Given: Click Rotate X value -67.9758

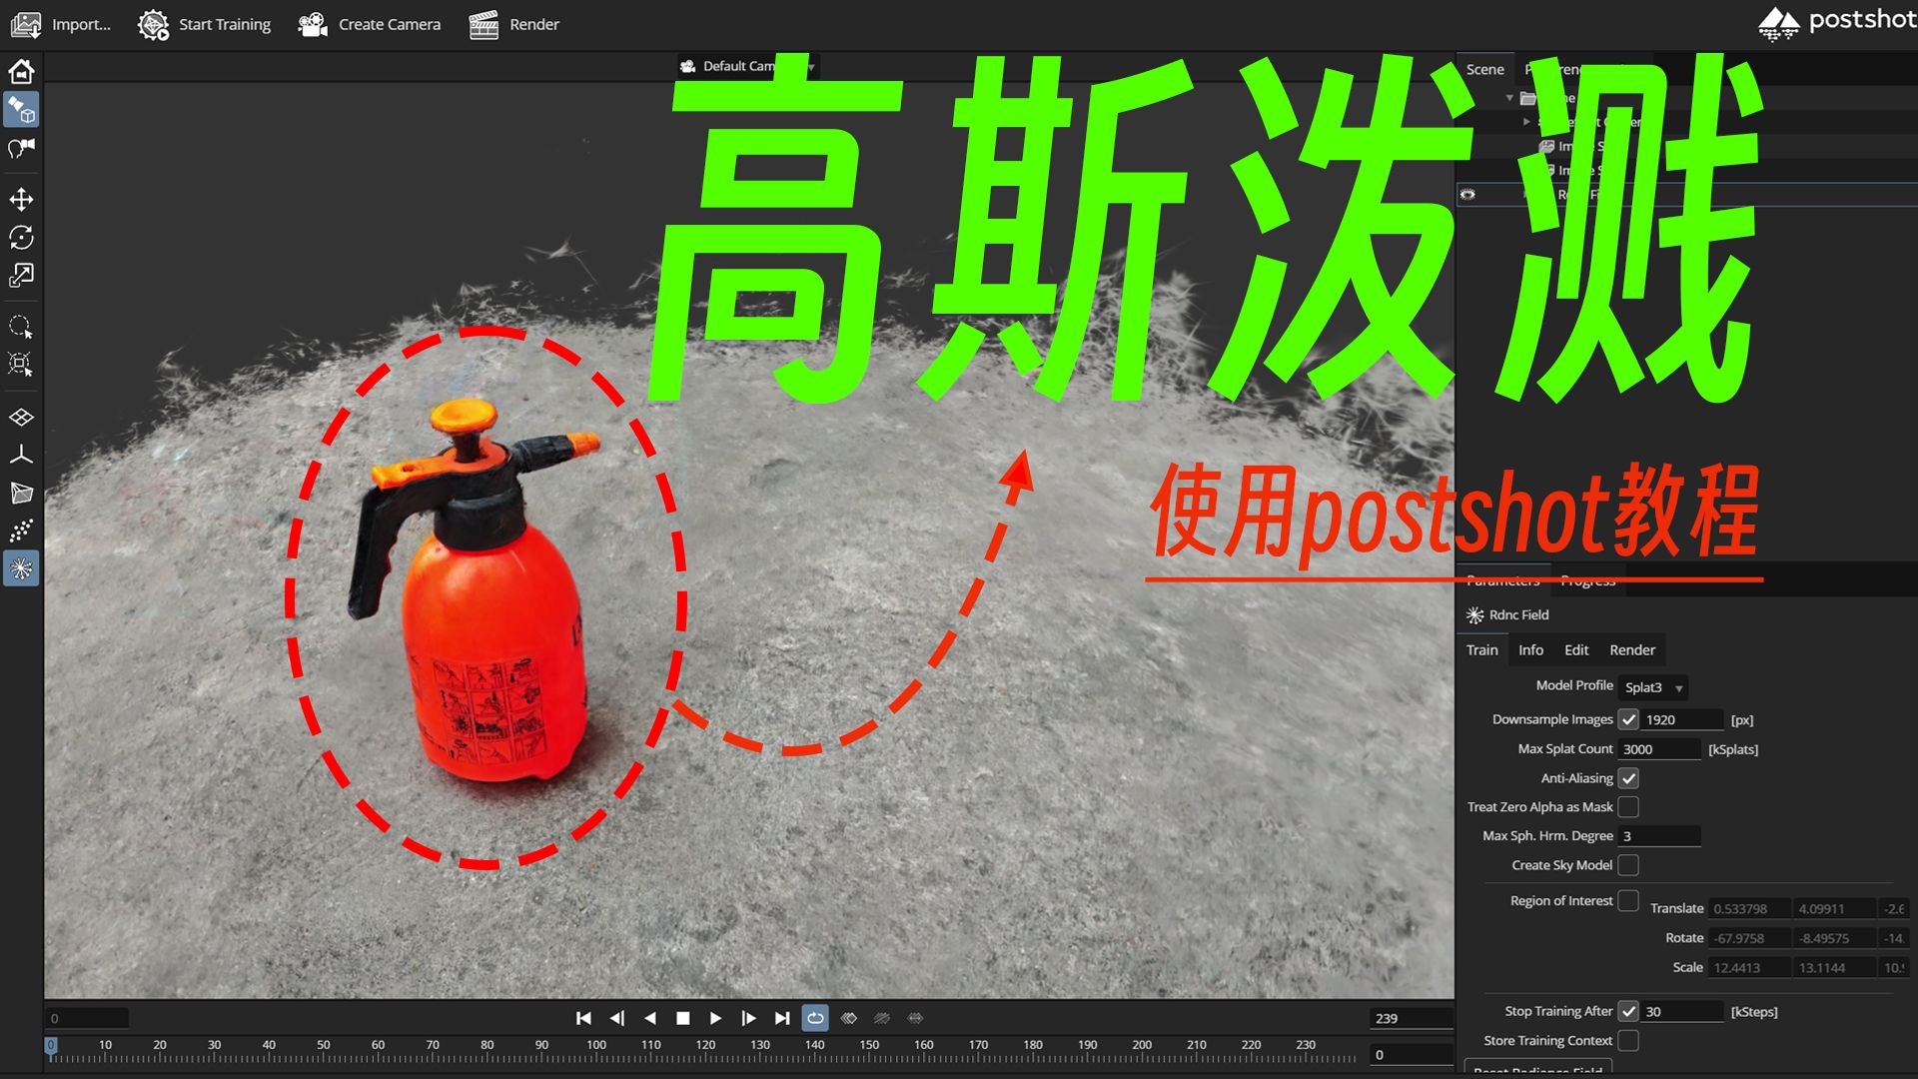Looking at the screenshot, I should (1749, 938).
